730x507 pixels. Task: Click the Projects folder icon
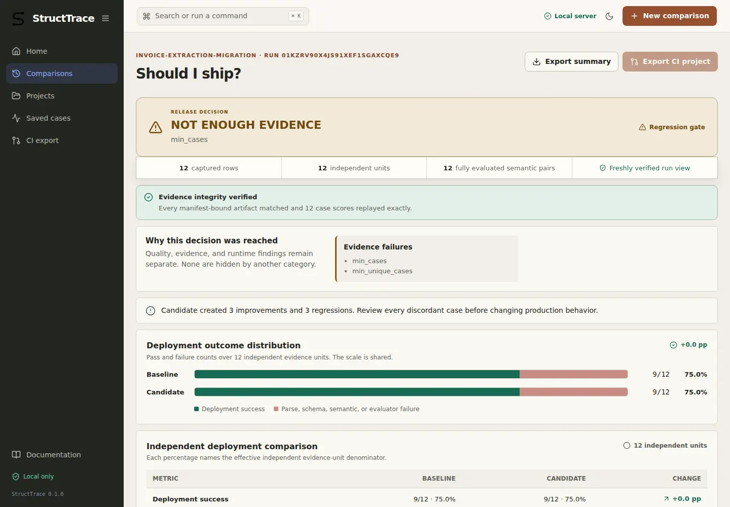coord(16,96)
